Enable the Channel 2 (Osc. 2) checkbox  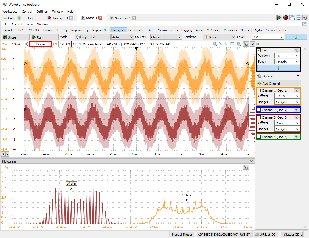pos(259,110)
